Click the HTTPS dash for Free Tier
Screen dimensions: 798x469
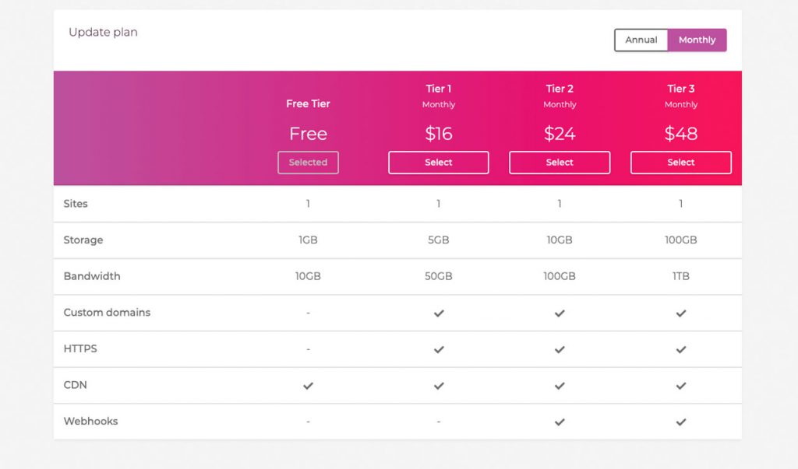[x=308, y=349]
